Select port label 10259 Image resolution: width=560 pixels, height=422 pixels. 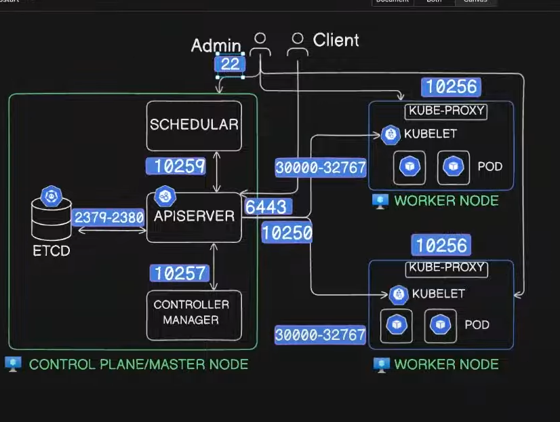tap(176, 166)
